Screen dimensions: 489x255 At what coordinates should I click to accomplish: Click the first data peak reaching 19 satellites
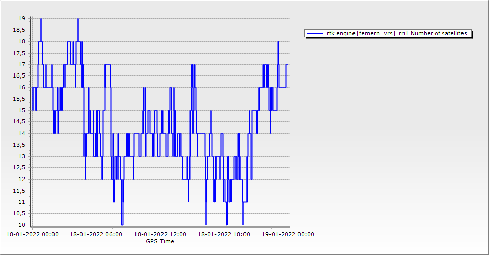[41, 19]
